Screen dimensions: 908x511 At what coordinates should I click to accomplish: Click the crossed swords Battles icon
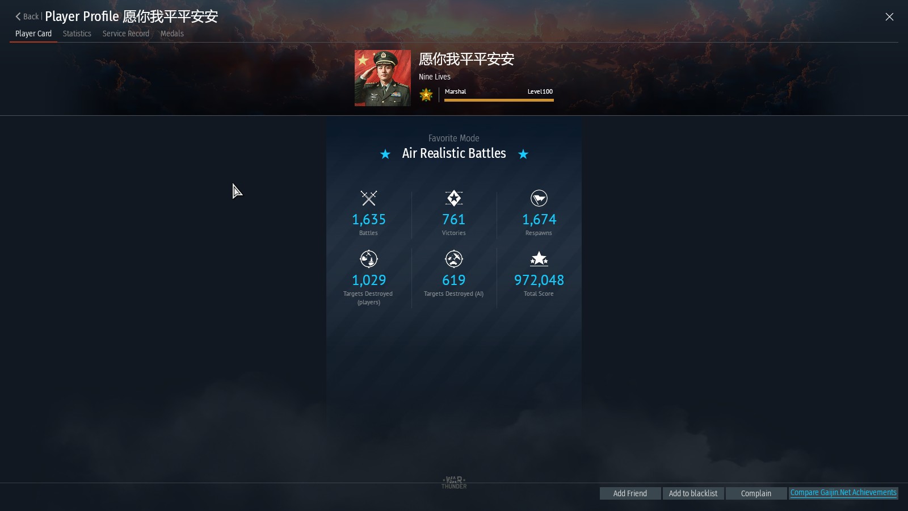[x=369, y=198]
